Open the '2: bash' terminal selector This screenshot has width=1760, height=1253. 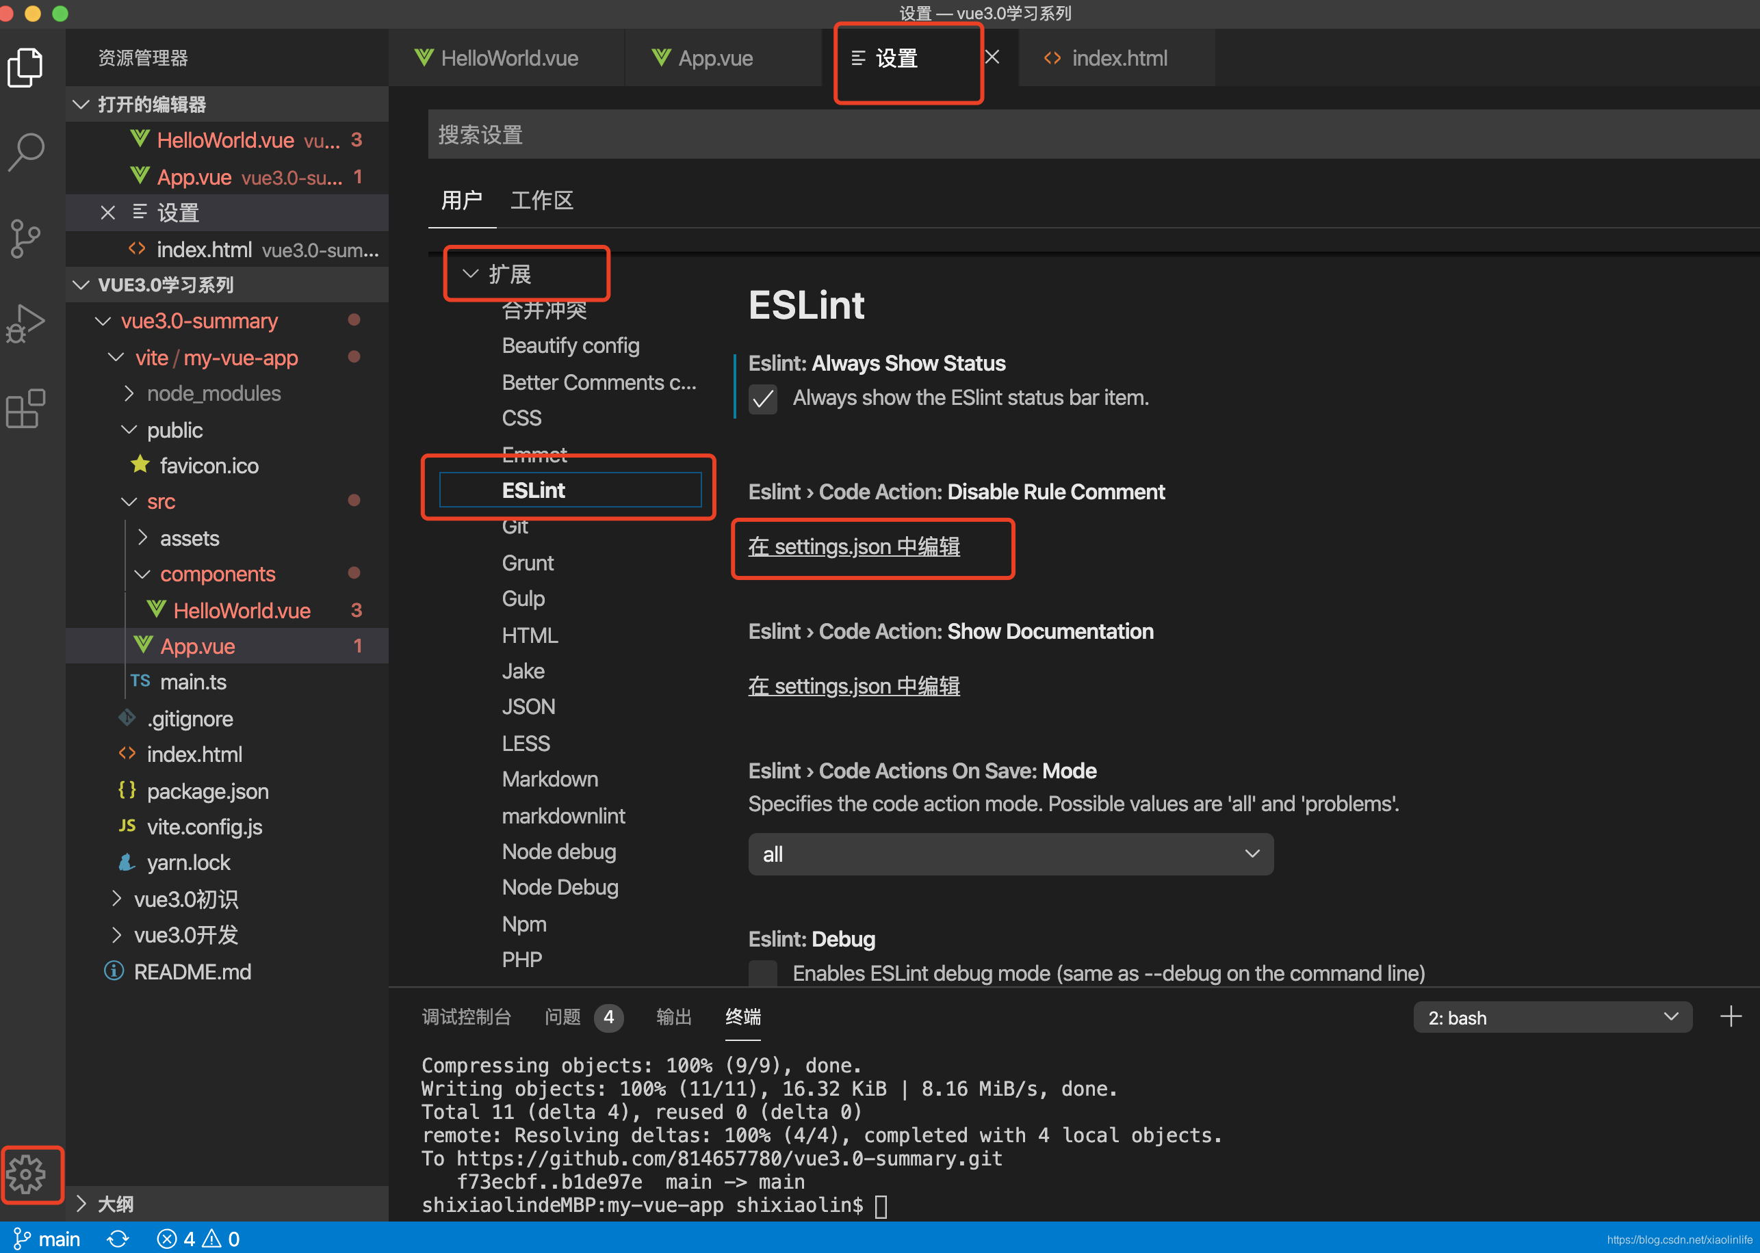click(x=1551, y=1017)
